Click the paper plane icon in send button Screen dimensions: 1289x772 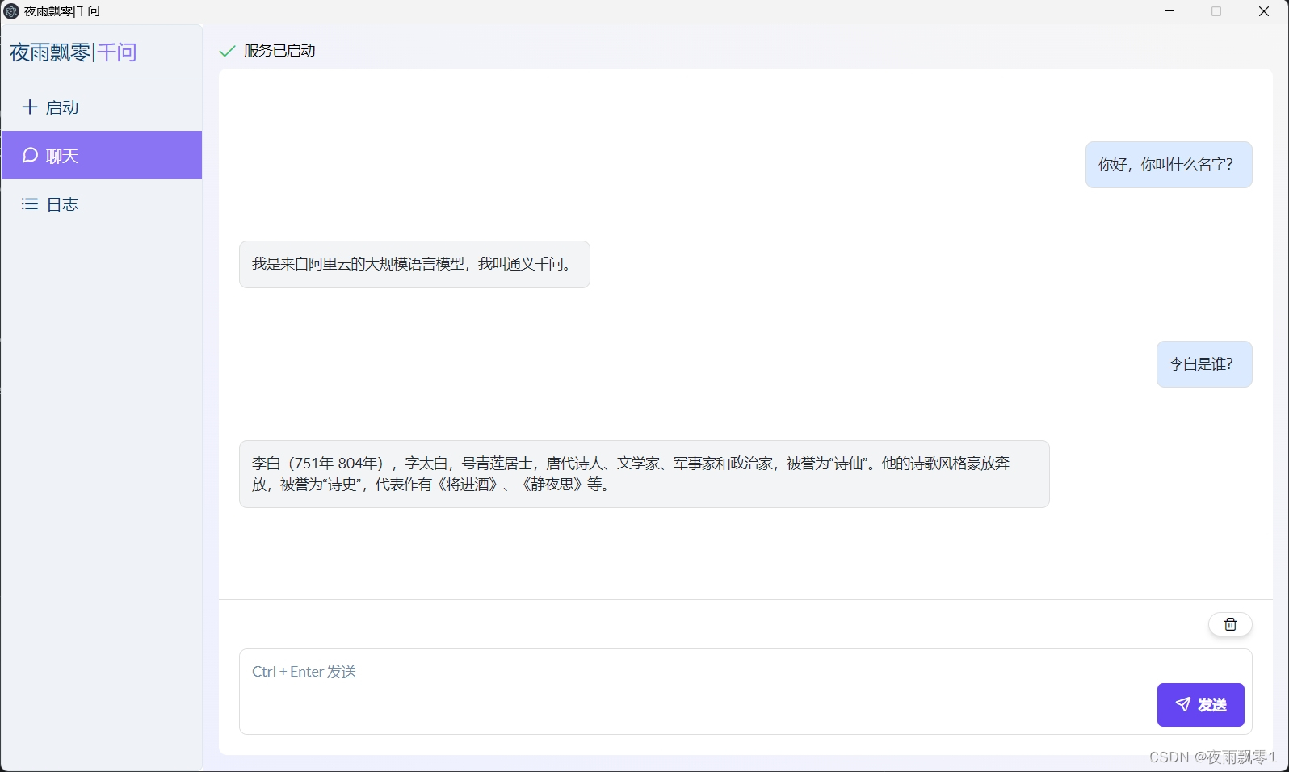click(1182, 704)
